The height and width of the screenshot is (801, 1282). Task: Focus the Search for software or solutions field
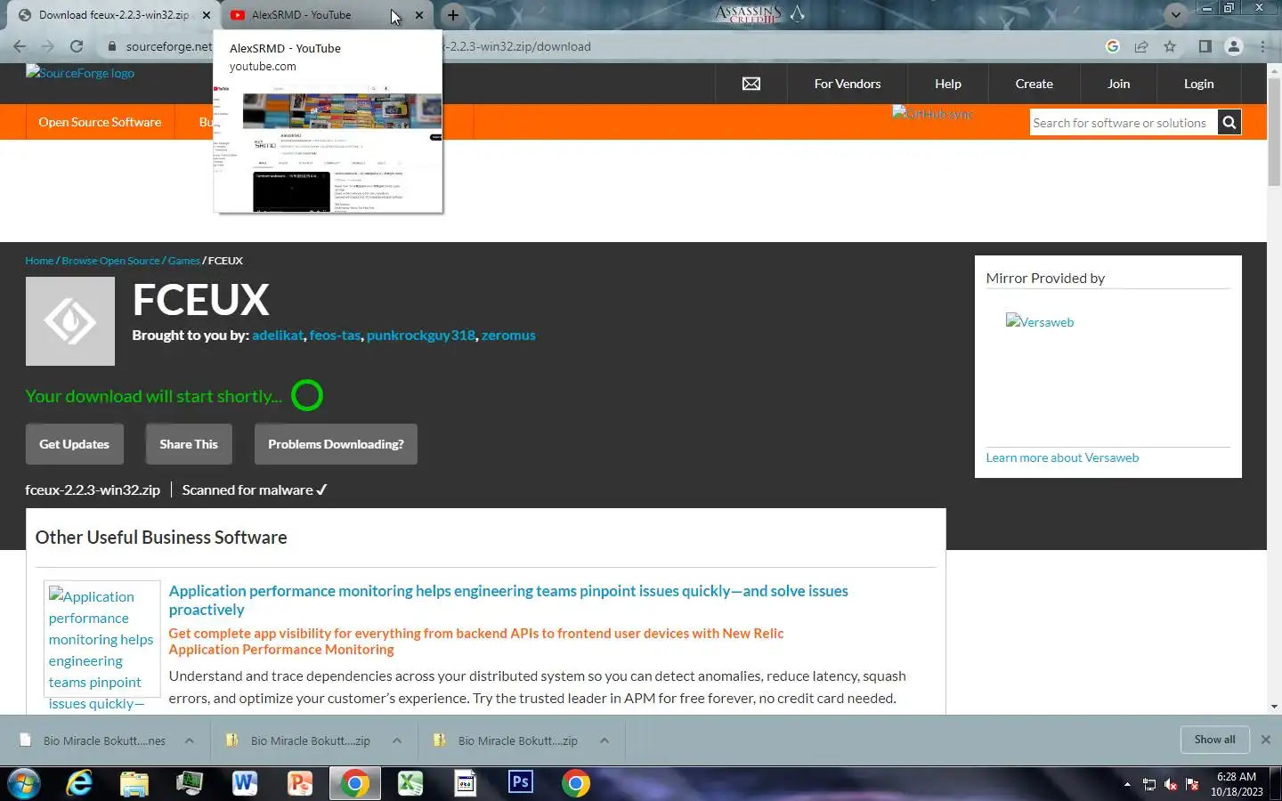[1124, 123]
